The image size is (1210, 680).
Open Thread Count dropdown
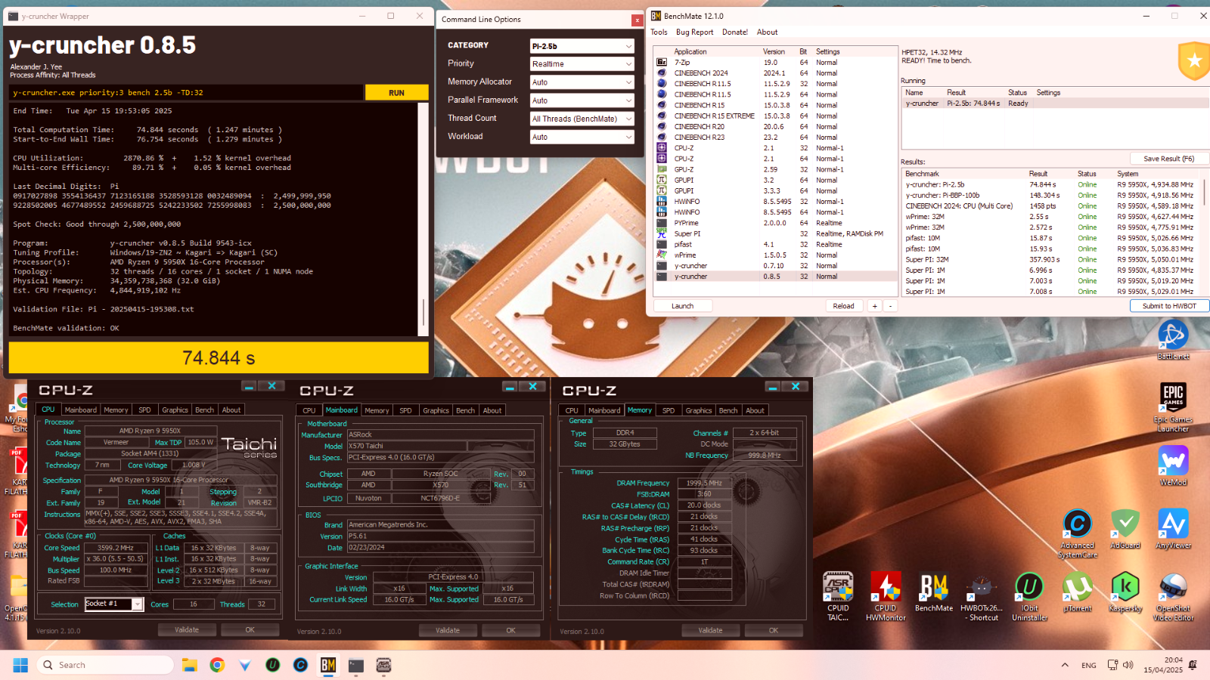(x=581, y=119)
